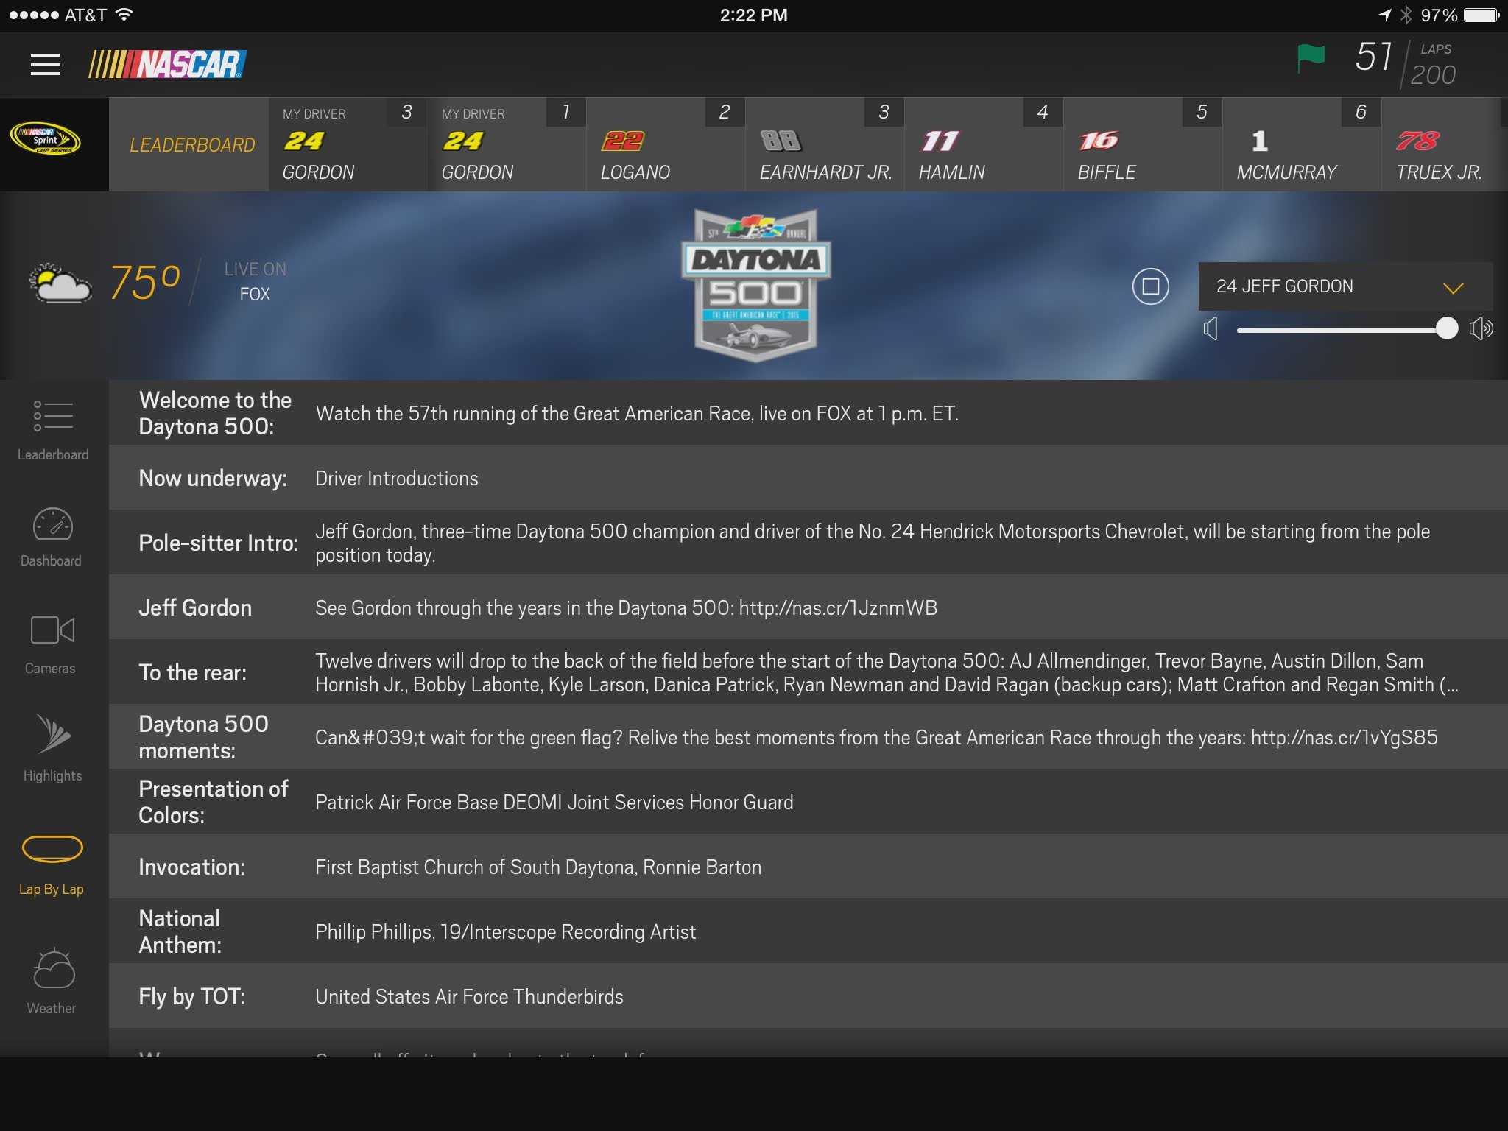Screen dimensions: 1508x1131
Task: Stop the live audio playback
Action: (x=1148, y=286)
